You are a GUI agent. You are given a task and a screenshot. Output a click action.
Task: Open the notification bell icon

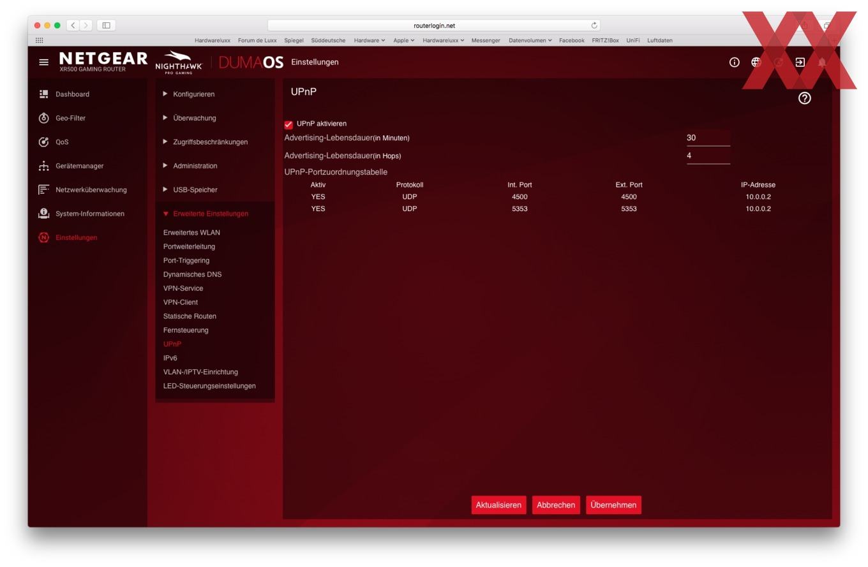(x=822, y=62)
